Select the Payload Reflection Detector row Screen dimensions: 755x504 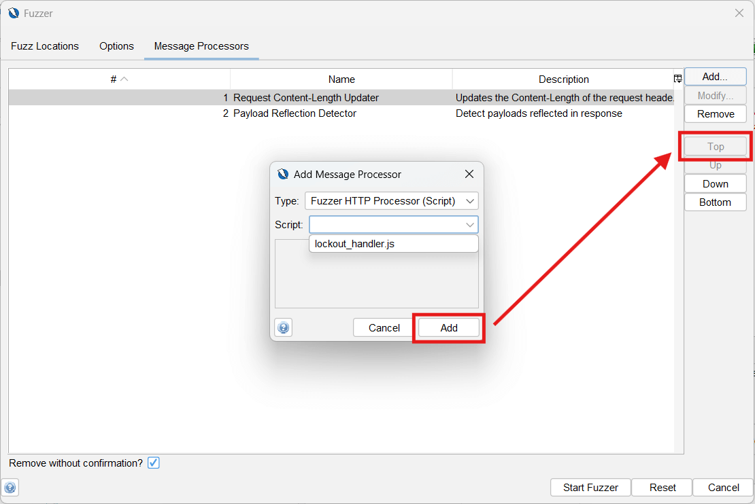point(295,113)
